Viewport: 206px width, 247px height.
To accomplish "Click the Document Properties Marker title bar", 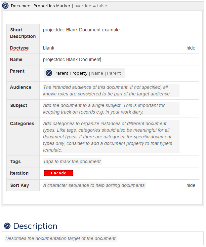I will 103,6.
